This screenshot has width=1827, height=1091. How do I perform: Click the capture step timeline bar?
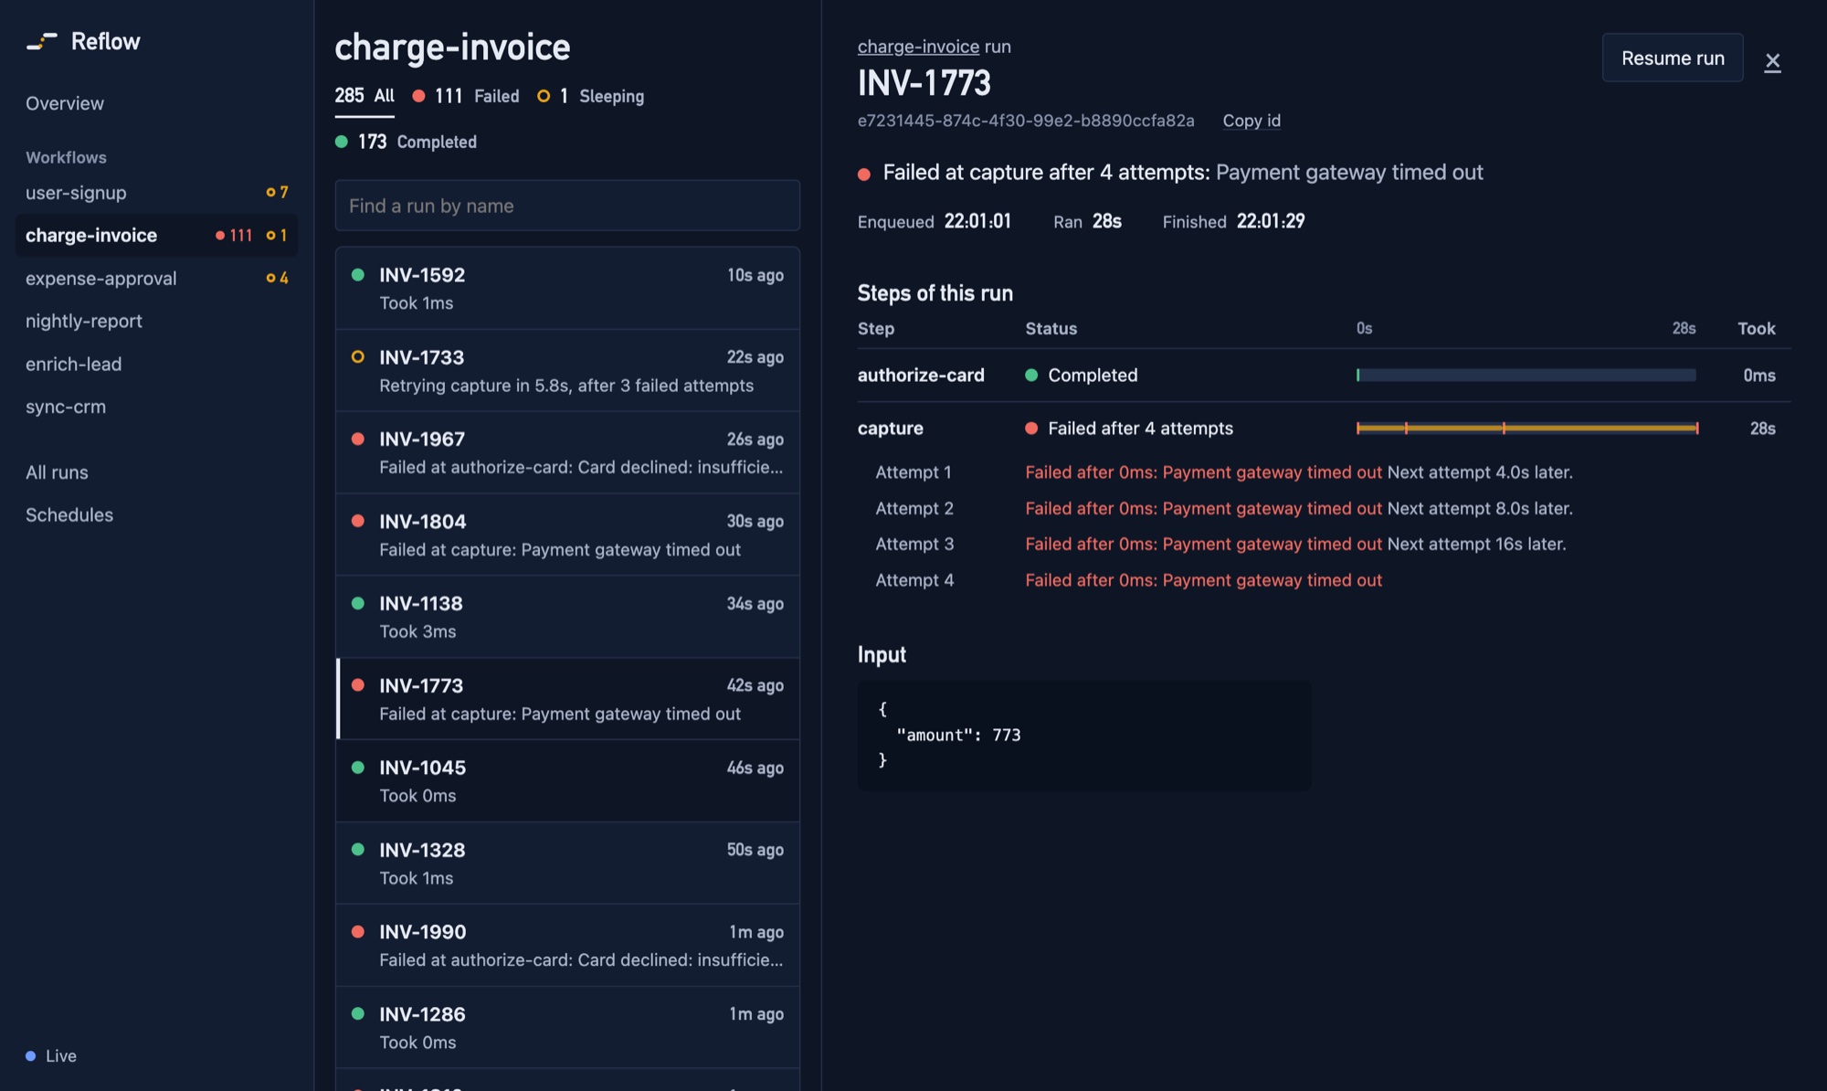point(1527,429)
